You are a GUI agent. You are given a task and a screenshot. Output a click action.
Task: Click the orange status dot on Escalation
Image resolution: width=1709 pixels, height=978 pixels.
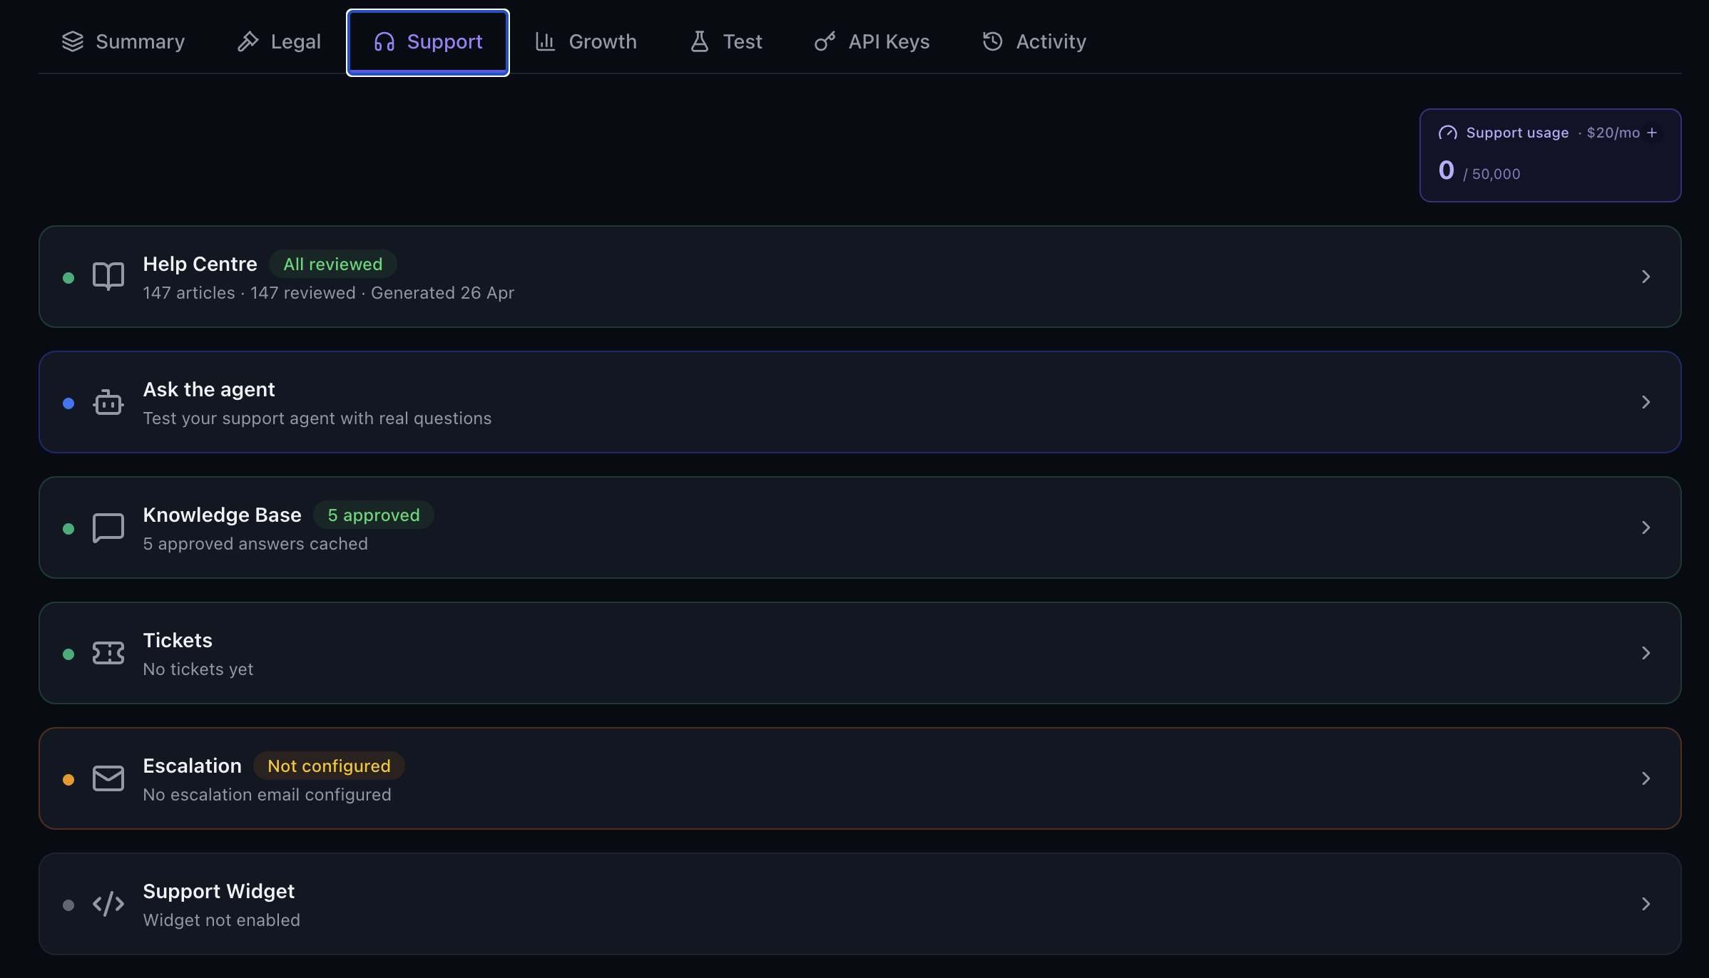tap(68, 780)
